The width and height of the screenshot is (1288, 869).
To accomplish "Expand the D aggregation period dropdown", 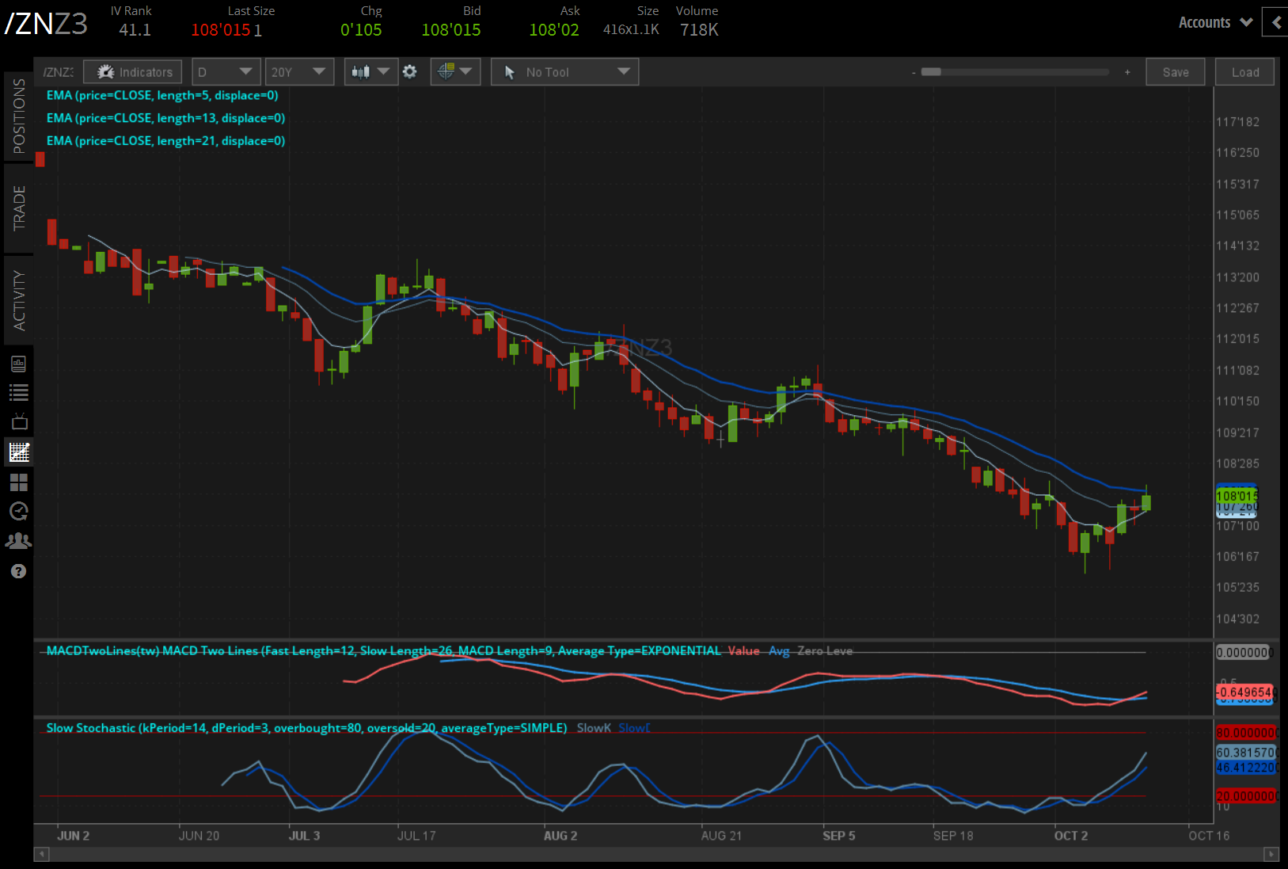I will (226, 72).
